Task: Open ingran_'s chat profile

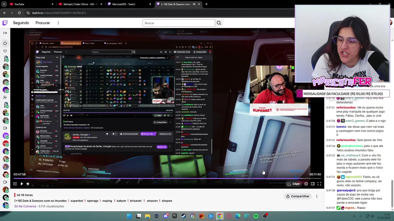Action: pos(350,208)
